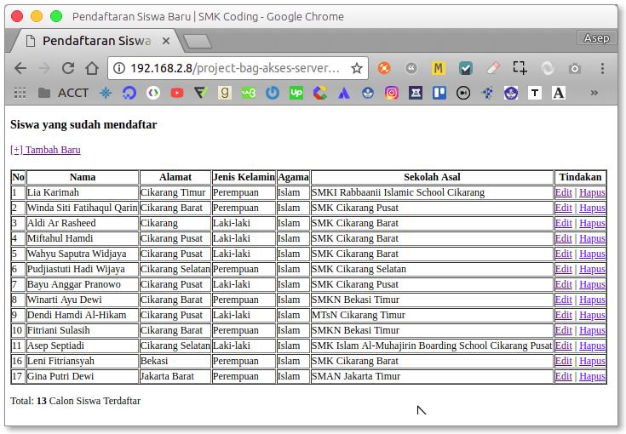Edit Fitriani Sulasih's entry
This screenshot has height=434, width=626.
(563, 330)
